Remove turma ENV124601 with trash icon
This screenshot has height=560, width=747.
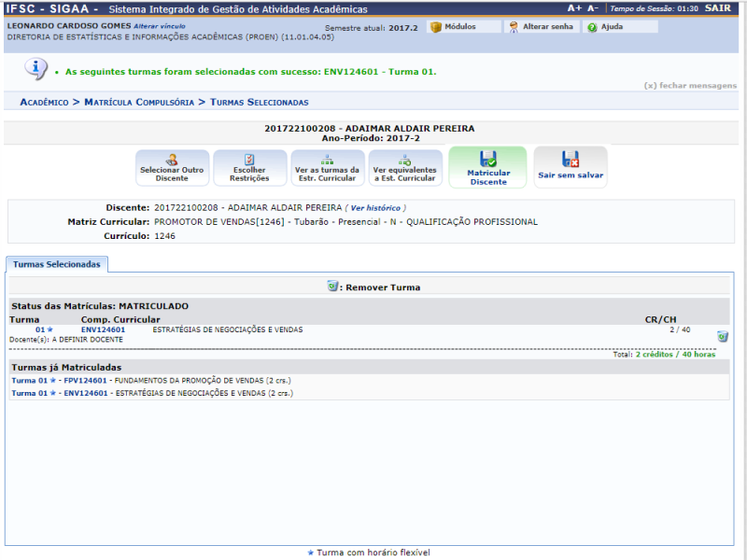tap(722, 336)
